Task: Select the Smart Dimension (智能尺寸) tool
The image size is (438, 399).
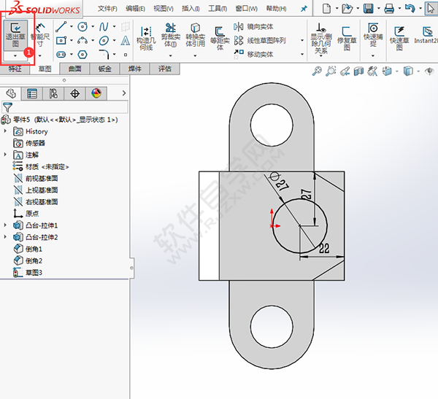Action: click(x=40, y=35)
